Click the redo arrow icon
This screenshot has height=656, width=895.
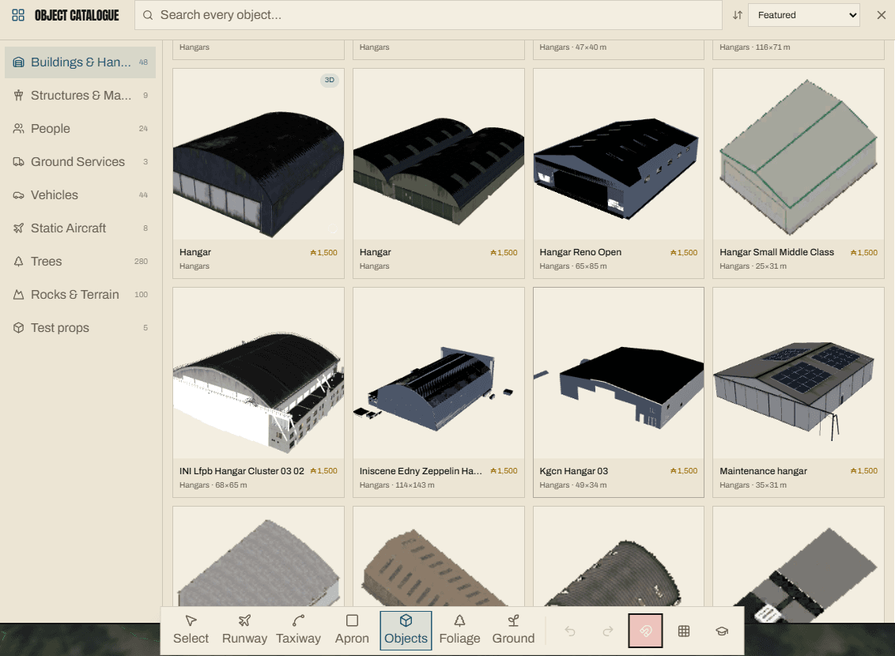[x=608, y=631]
